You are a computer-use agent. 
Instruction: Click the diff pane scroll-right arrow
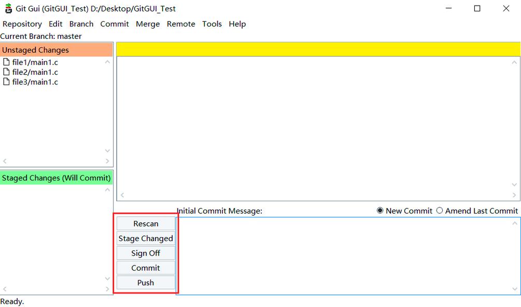pos(514,195)
